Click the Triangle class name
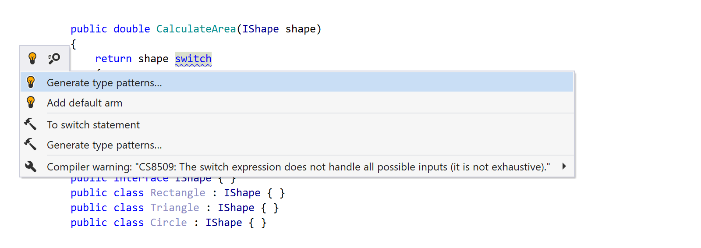This screenshot has height=248, width=701. tap(175, 208)
